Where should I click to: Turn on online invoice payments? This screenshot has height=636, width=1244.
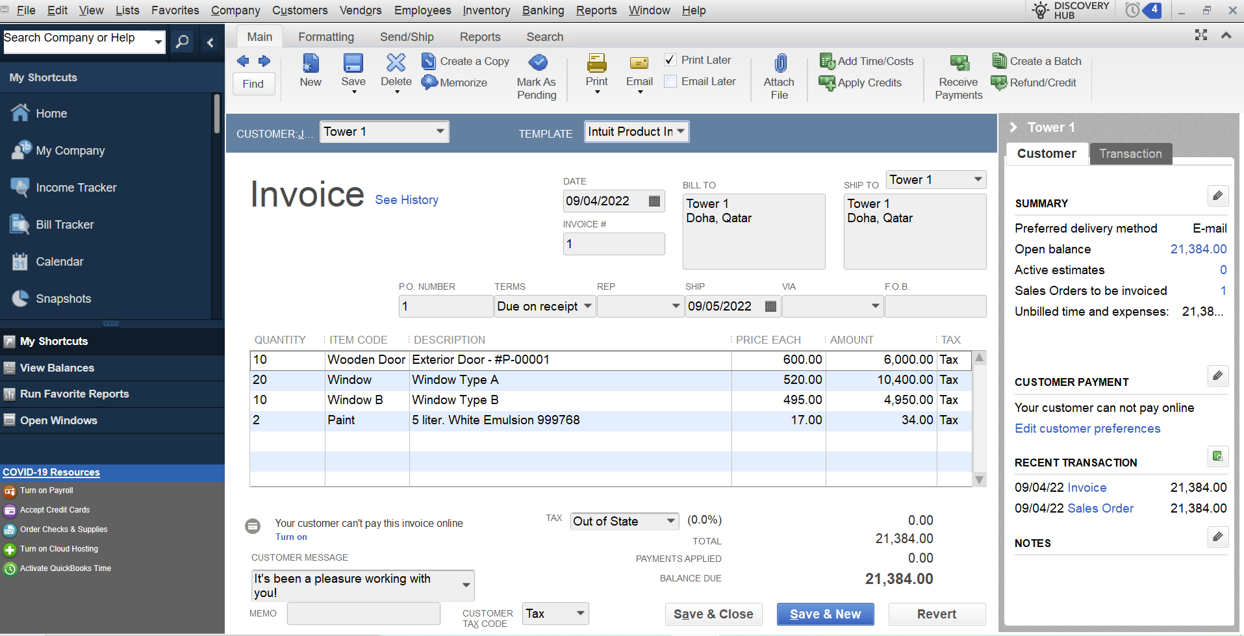point(291,537)
